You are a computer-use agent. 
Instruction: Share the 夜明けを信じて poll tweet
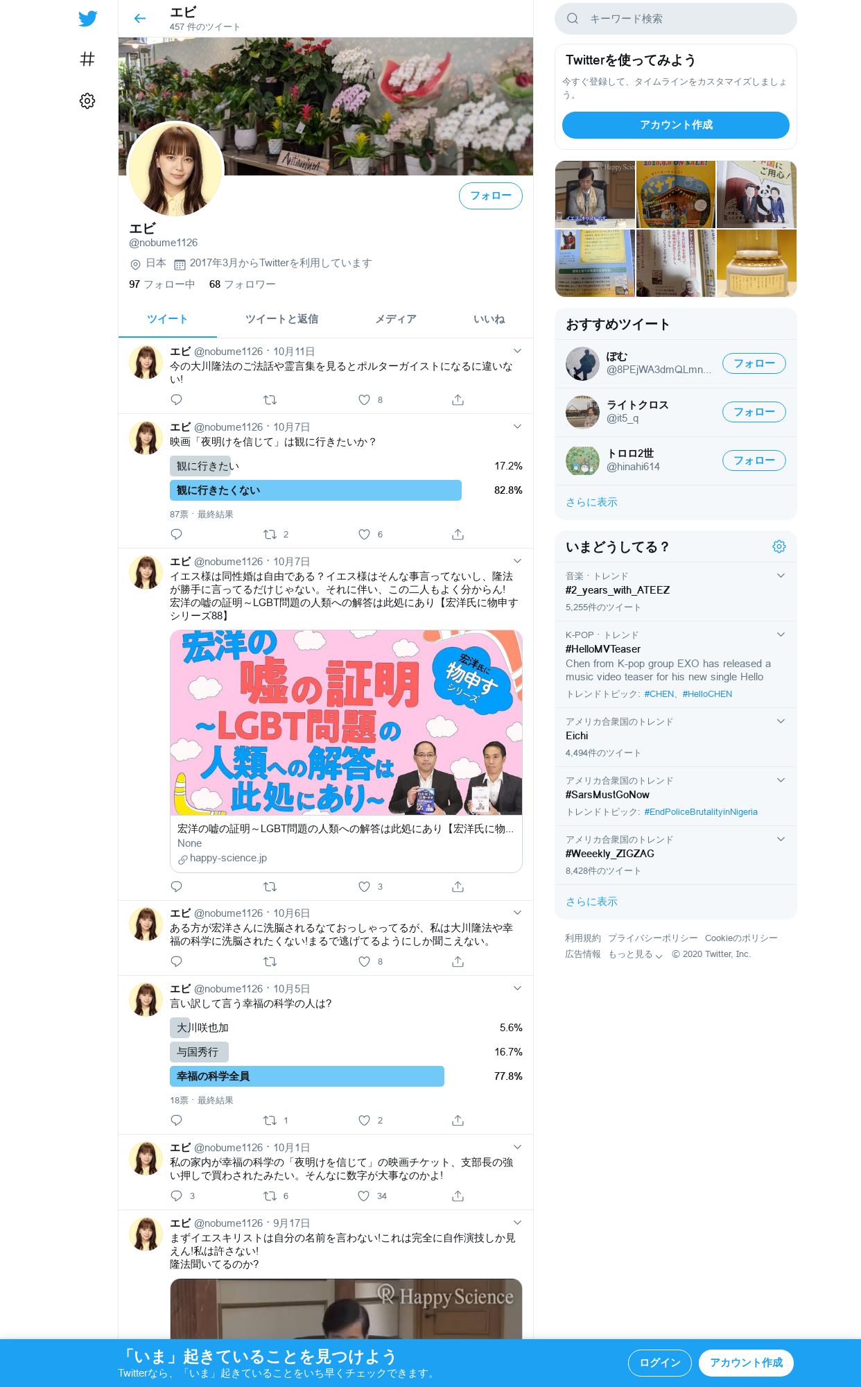458,535
